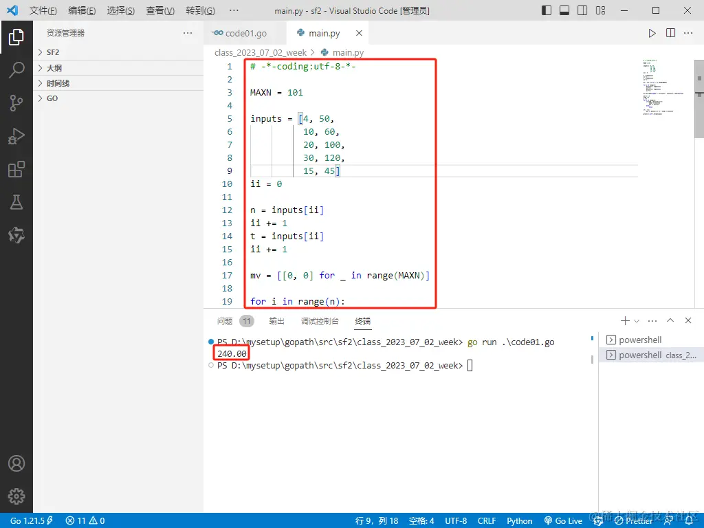Select the 终端 terminal tab

(x=363, y=321)
